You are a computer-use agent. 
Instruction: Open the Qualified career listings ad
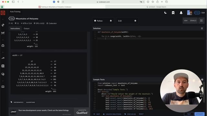tap(49, 111)
